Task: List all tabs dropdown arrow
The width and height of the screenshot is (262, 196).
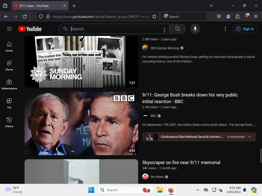Action: click(x=211, y=6)
